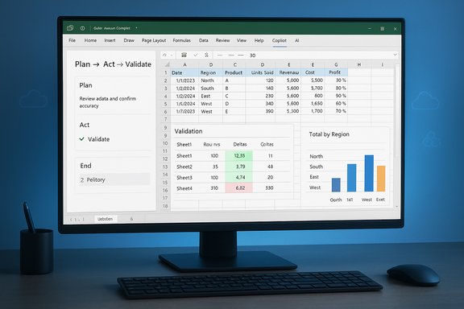Open the View tab
This screenshot has width=464, height=309.
coord(242,40)
